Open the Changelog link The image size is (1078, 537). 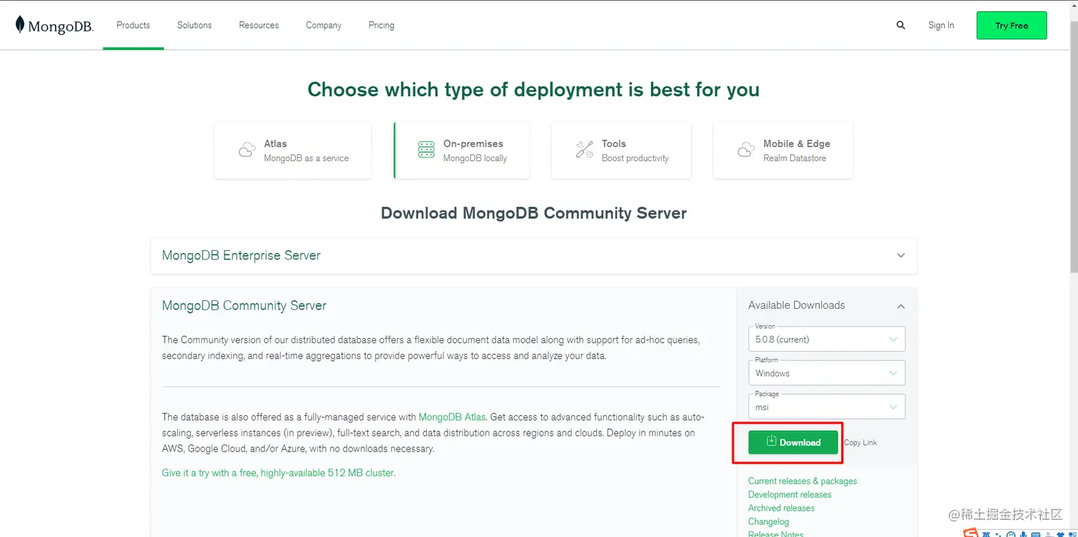coord(768,521)
